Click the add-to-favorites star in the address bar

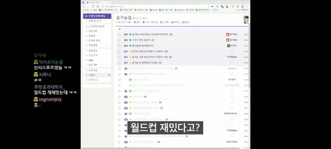pos(212,6)
